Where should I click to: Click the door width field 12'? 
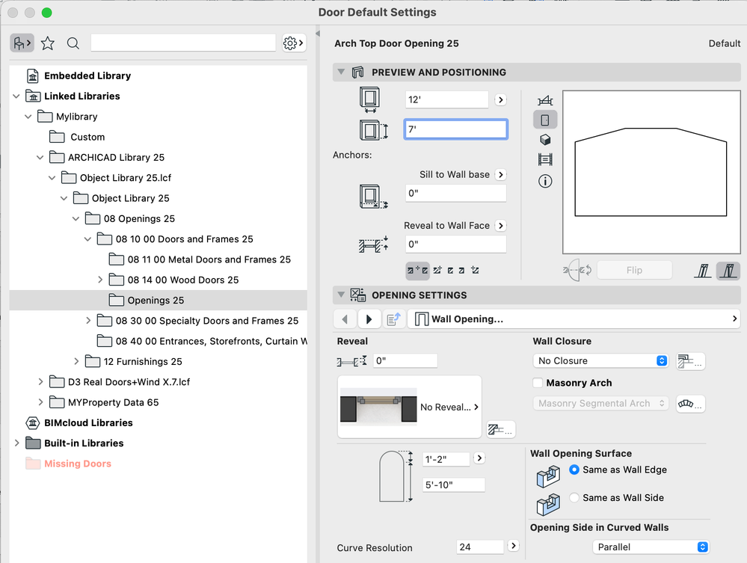click(x=447, y=99)
